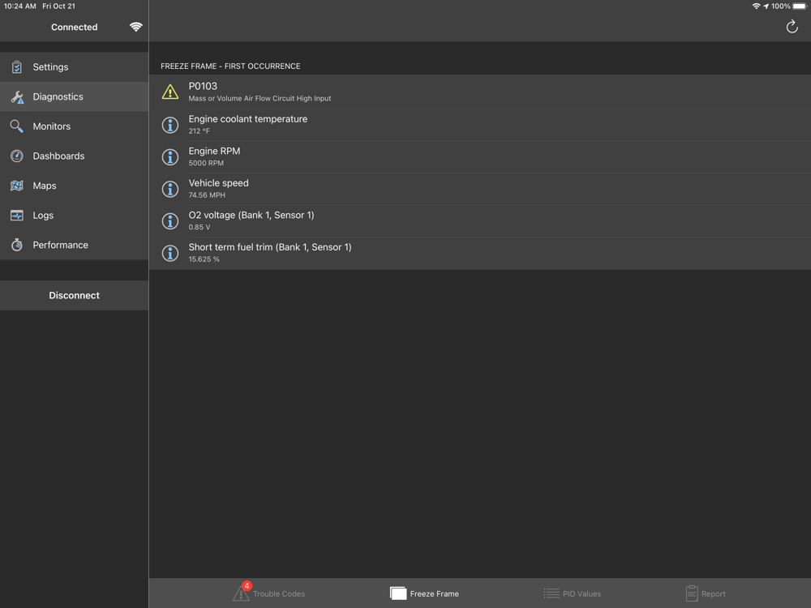
Task: Click the '74.56 MPH' value
Action: (207, 195)
